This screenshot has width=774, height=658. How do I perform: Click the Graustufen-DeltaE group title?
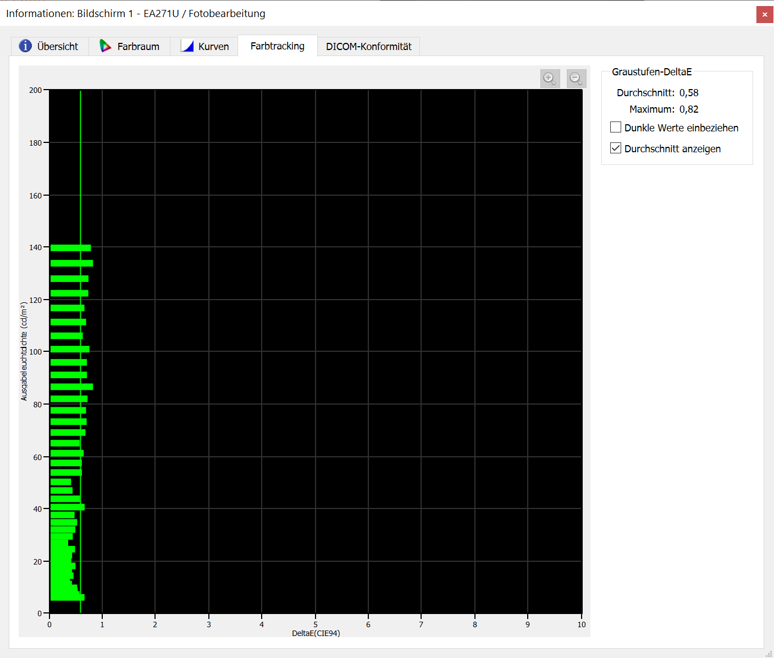[x=651, y=72]
